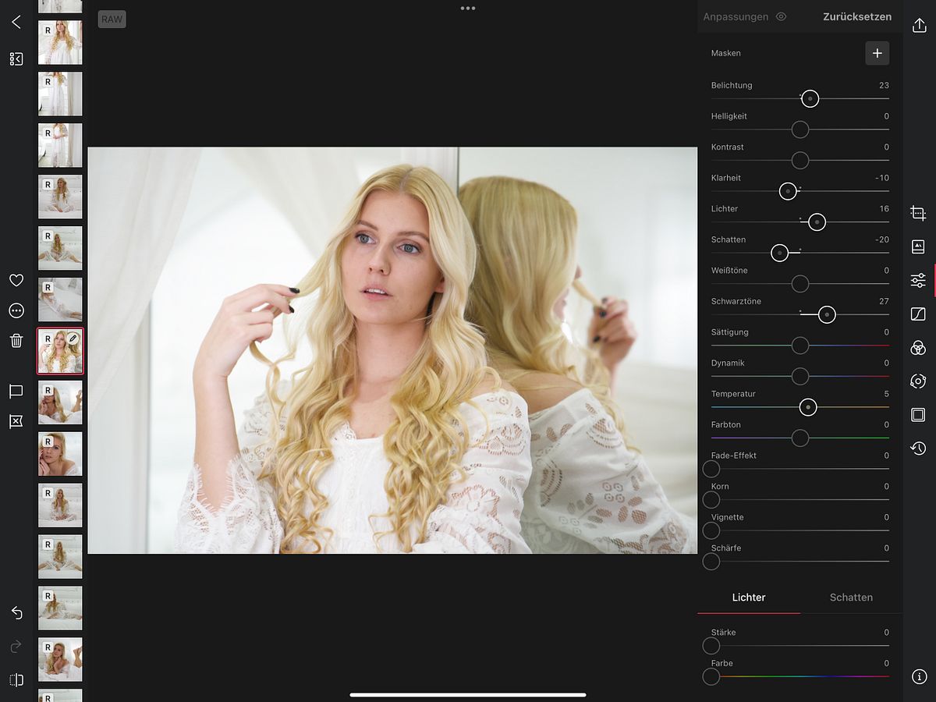The width and height of the screenshot is (936, 702).
Task: Open the filters presets icon
Action: coord(918,246)
